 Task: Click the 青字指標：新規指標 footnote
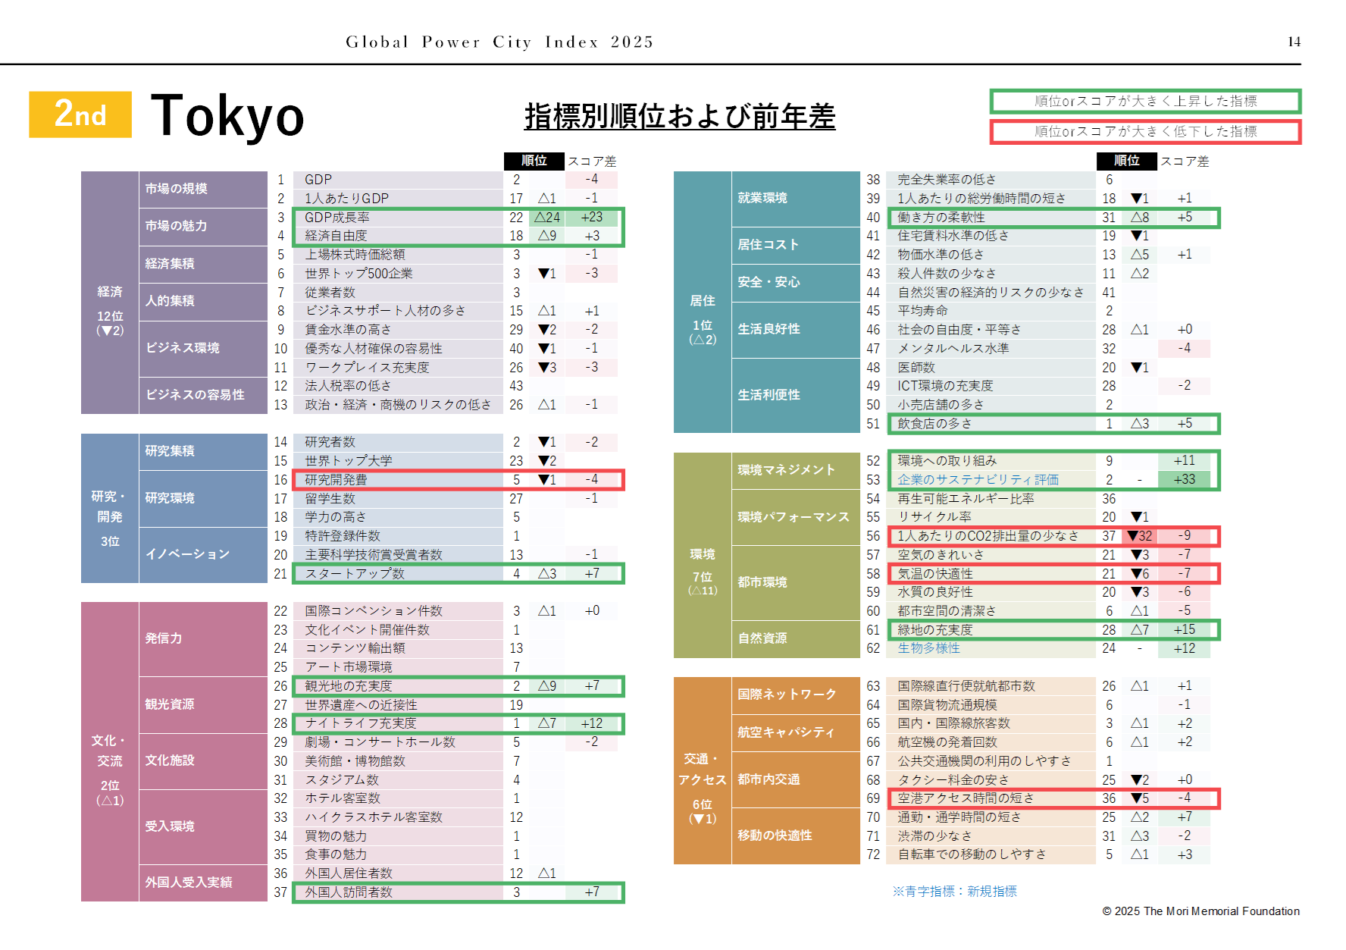pyautogui.click(x=954, y=892)
